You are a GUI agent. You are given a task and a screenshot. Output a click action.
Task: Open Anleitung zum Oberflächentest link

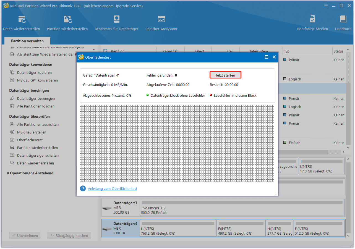pos(113,188)
